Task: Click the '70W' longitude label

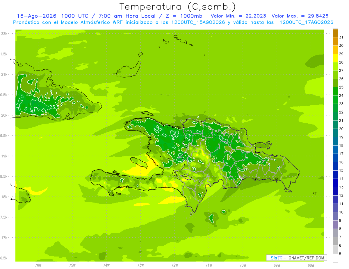Action: [x=243, y=265]
